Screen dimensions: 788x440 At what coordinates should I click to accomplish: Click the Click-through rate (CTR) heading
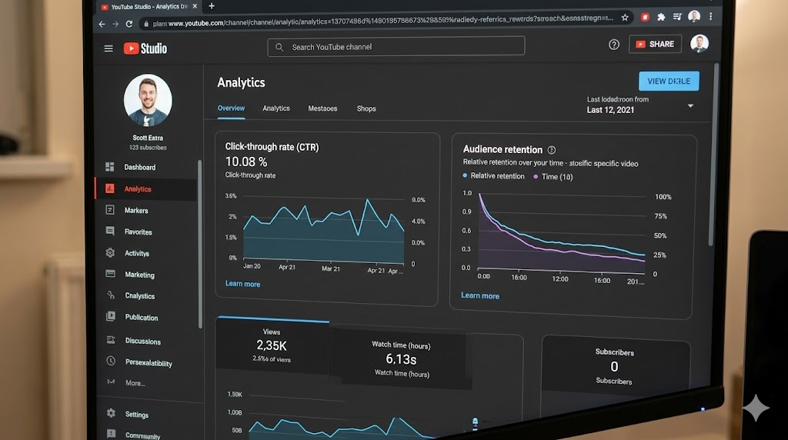click(272, 147)
